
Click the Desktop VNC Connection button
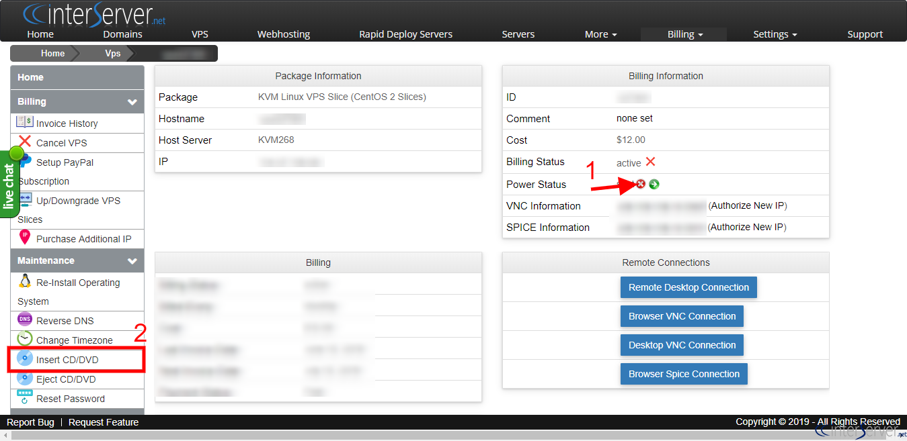682,345
